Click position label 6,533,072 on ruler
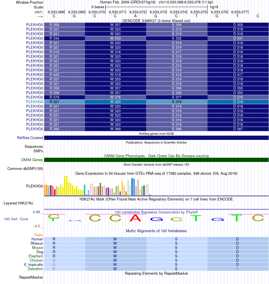 (138, 12)
